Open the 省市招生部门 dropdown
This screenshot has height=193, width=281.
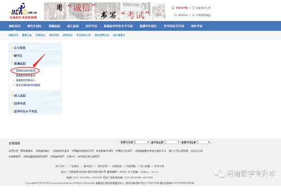tap(165, 142)
